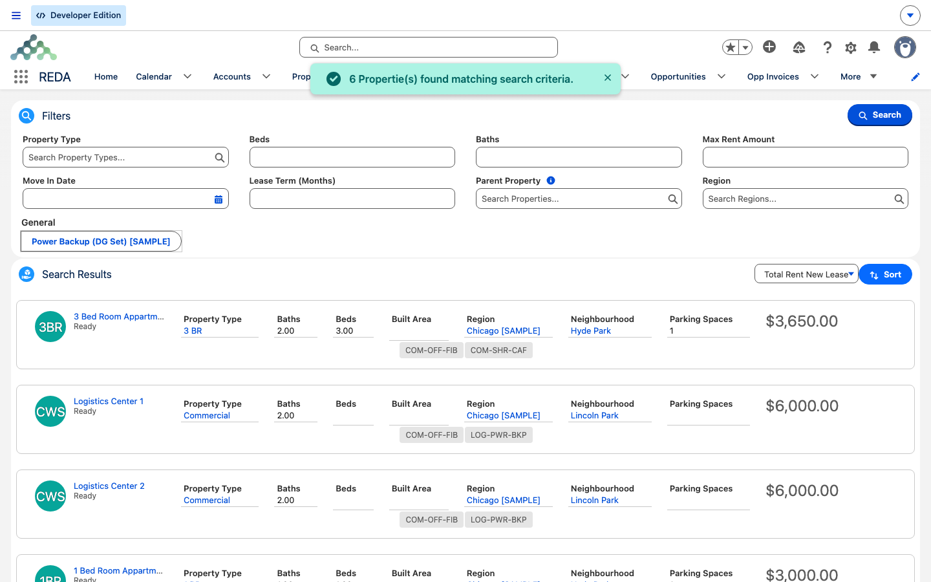Screen dimensions: 931x582
Task: Open the 3 Bed Room Appartm... property link
Action: [x=119, y=316]
